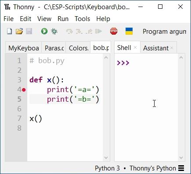Open the File menu
This screenshot has height=174, width=191.
click(8, 19)
